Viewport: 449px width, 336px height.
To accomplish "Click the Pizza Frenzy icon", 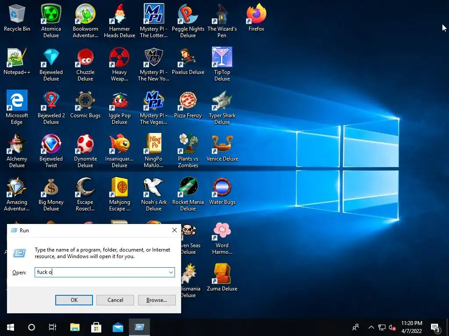I will tap(188, 104).
